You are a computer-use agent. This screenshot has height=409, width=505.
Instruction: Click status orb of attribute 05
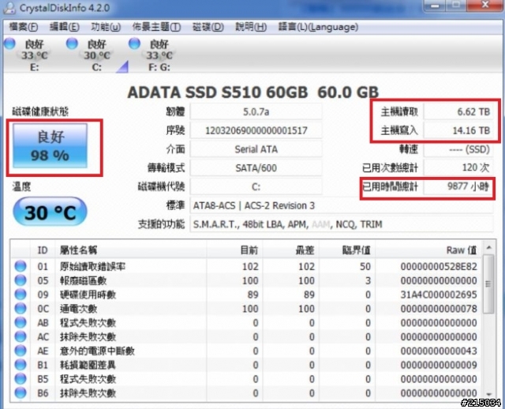click(x=21, y=280)
